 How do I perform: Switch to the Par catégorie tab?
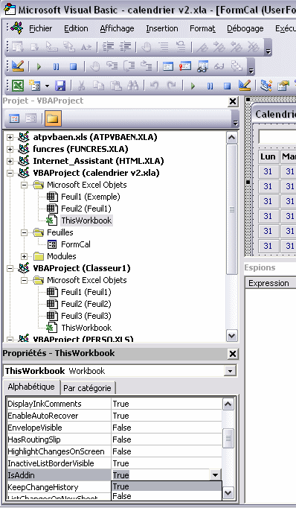tap(87, 388)
